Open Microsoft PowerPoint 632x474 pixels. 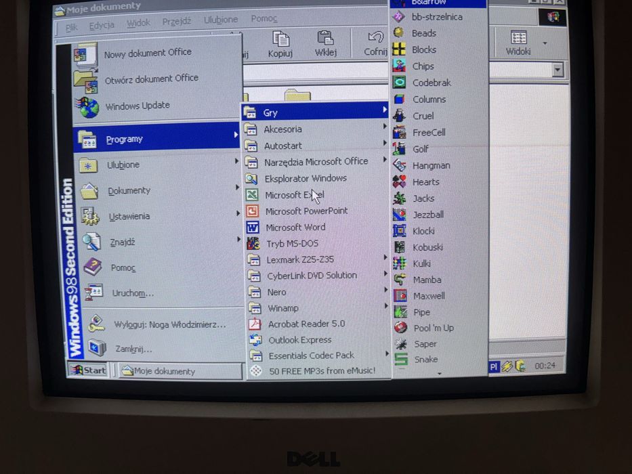(316, 211)
